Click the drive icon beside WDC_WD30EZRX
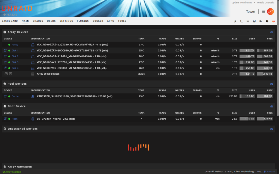Viewport: 279px width, 174px height. pyautogui.click(x=33, y=51)
